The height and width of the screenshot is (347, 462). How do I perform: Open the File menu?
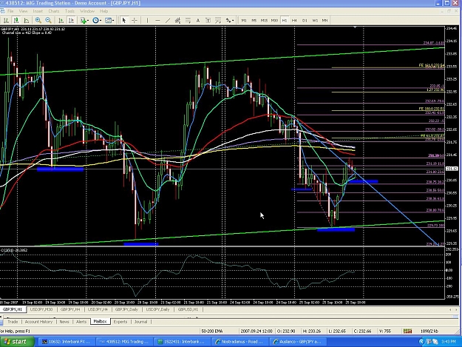point(10,11)
